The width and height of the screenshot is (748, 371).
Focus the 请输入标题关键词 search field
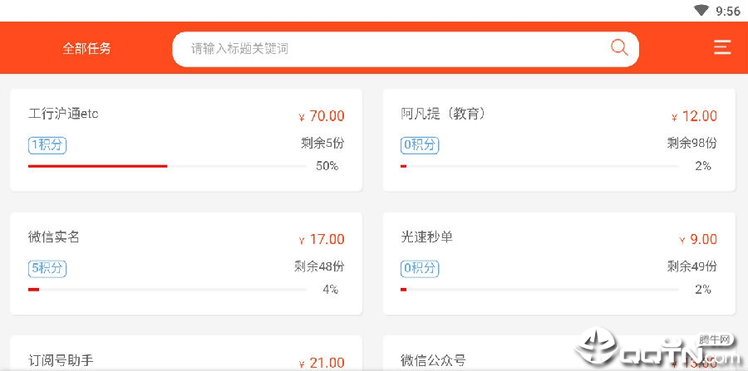tap(406, 49)
